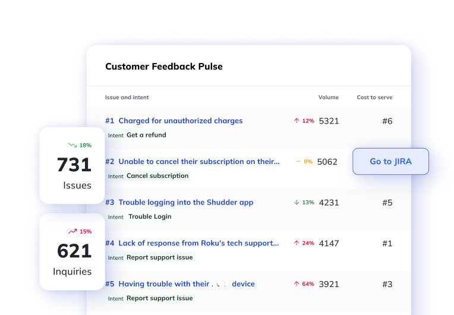Click cost to serve rank #3
The width and height of the screenshot is (454, 315).
point(387,284)
